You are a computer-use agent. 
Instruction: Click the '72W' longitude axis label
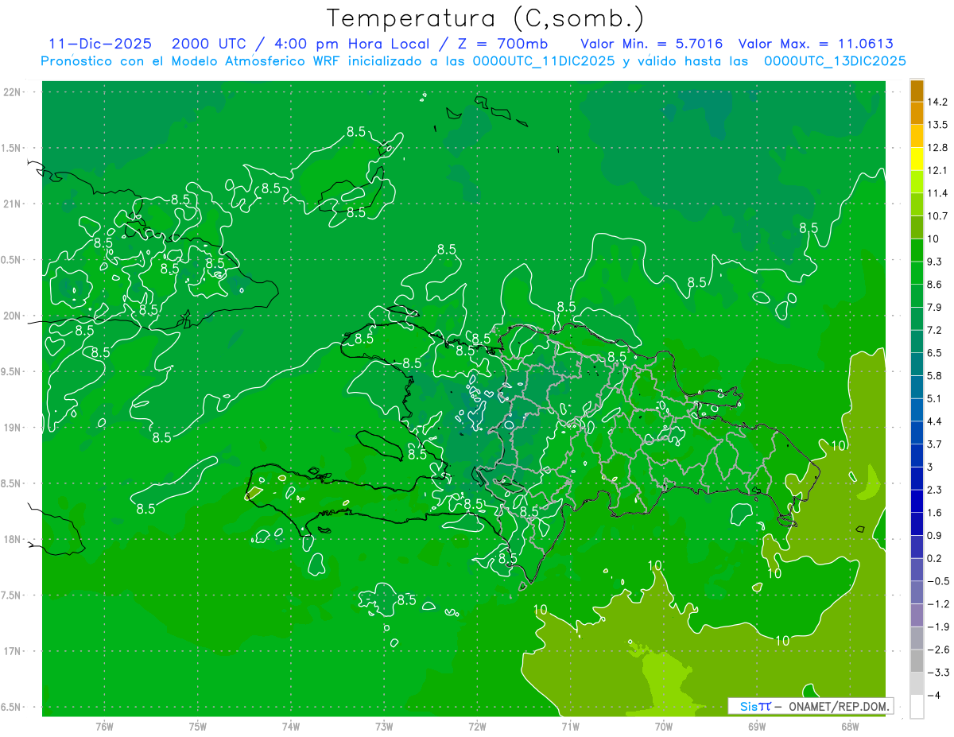[x=477, y=726]
